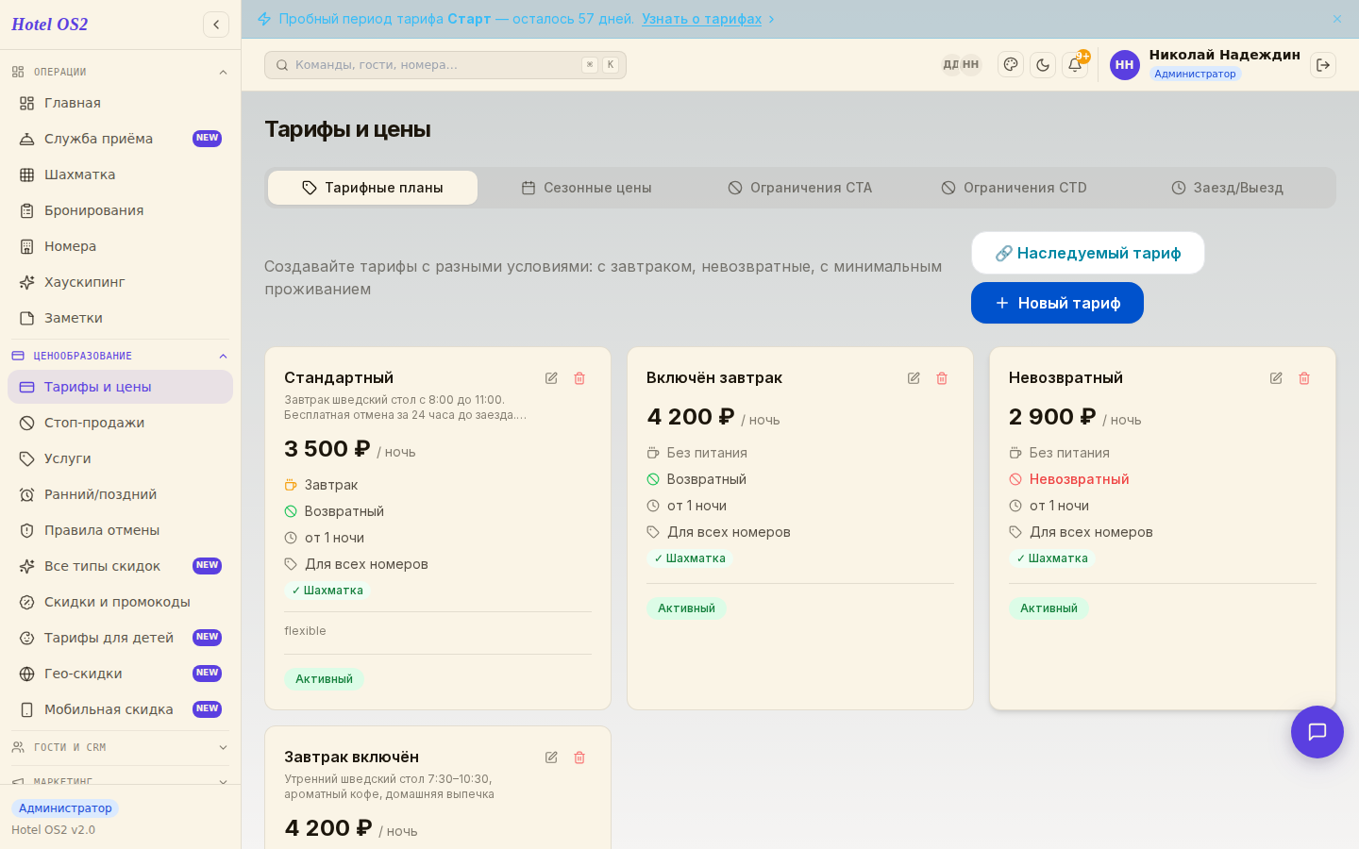
Task: Edit the Невозвратный tariff plan
Action: pos(1276,378)
